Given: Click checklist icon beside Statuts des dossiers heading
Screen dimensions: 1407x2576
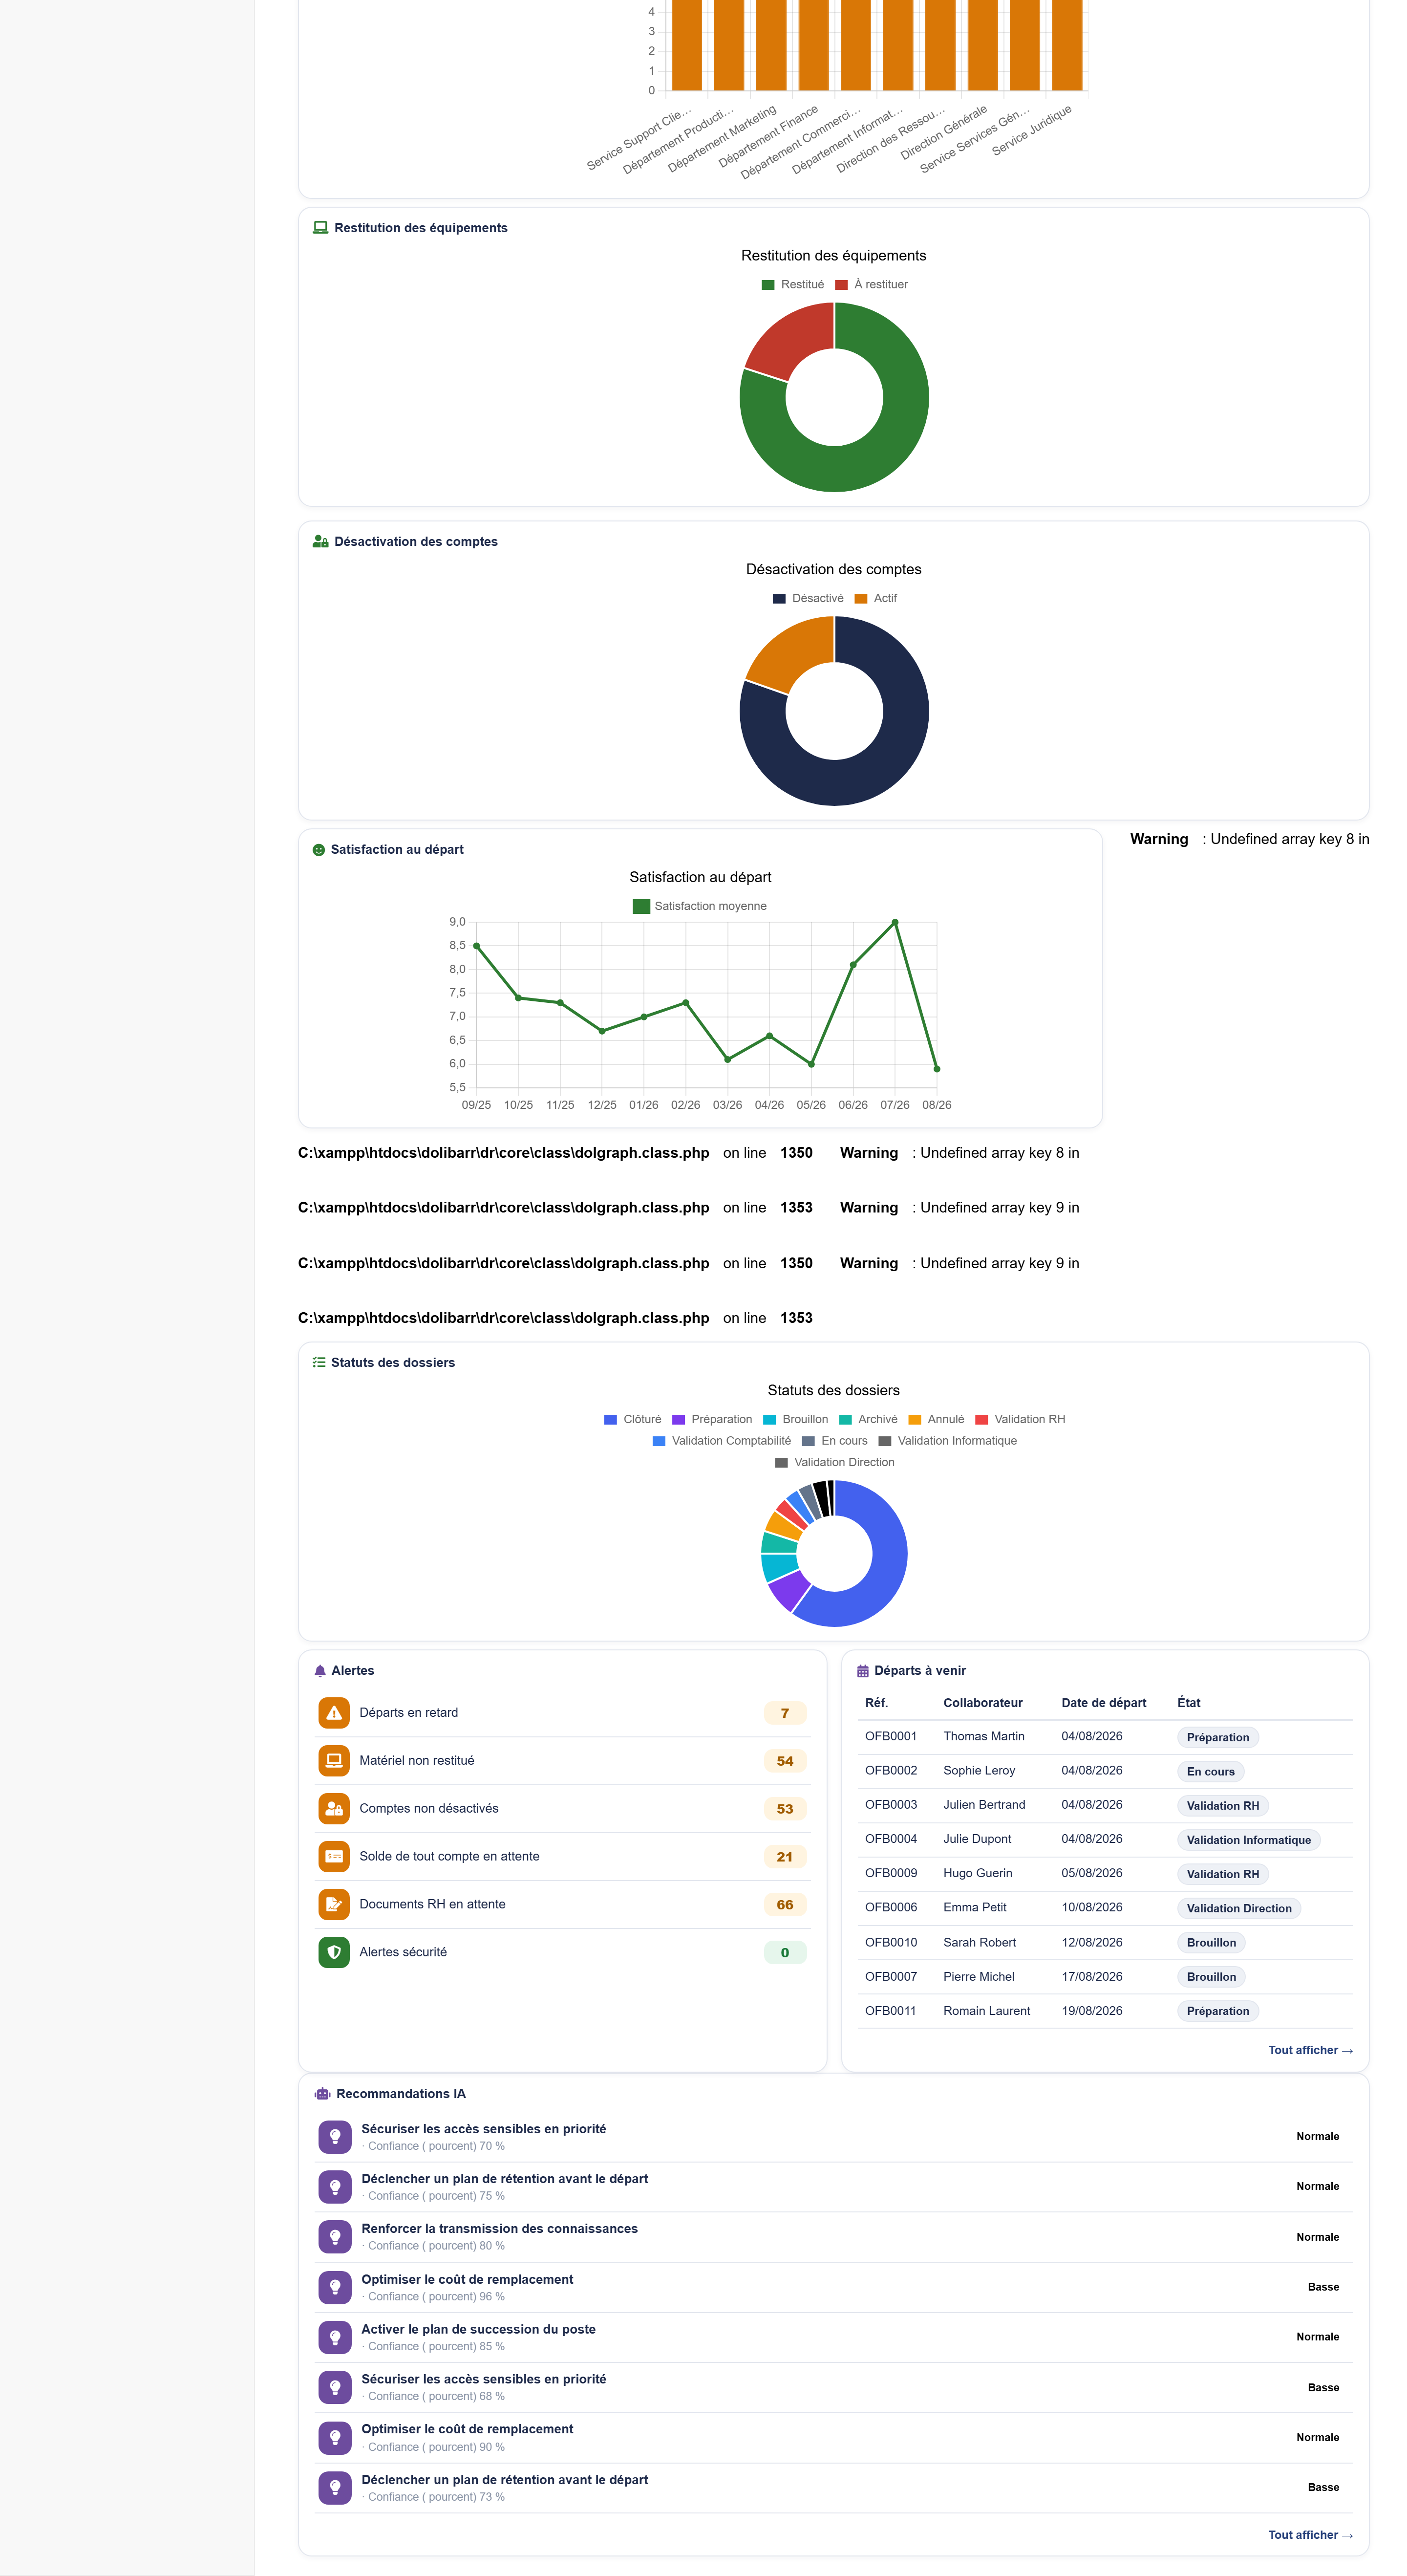Looking at the screenshot, I should pos(319,1363).
